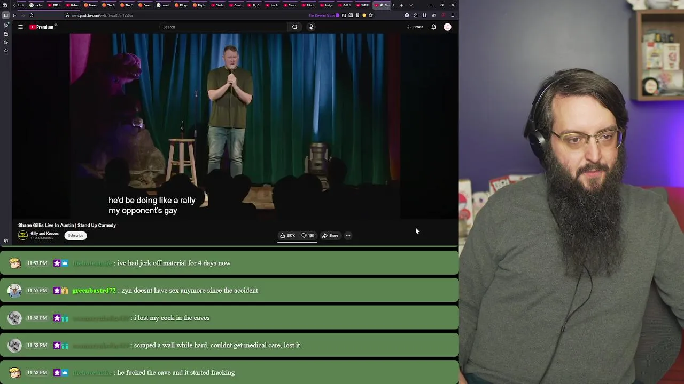Open Gilly and Keeves channel avatar
684x384 pixels.
pos(23,235)
